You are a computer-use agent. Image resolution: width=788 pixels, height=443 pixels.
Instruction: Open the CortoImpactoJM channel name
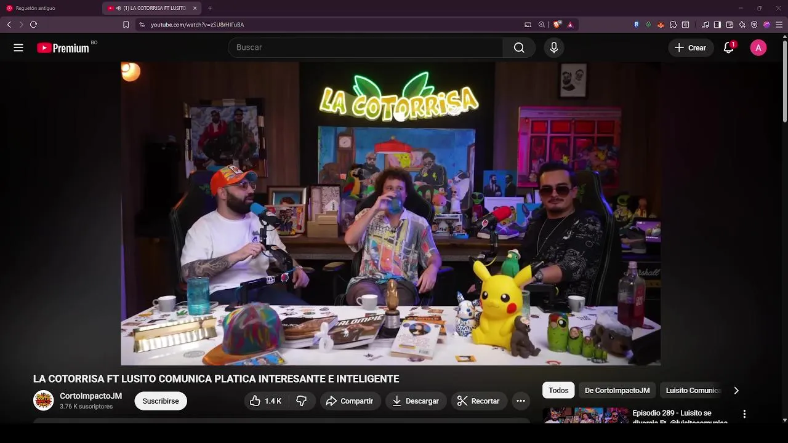(90, 396)
